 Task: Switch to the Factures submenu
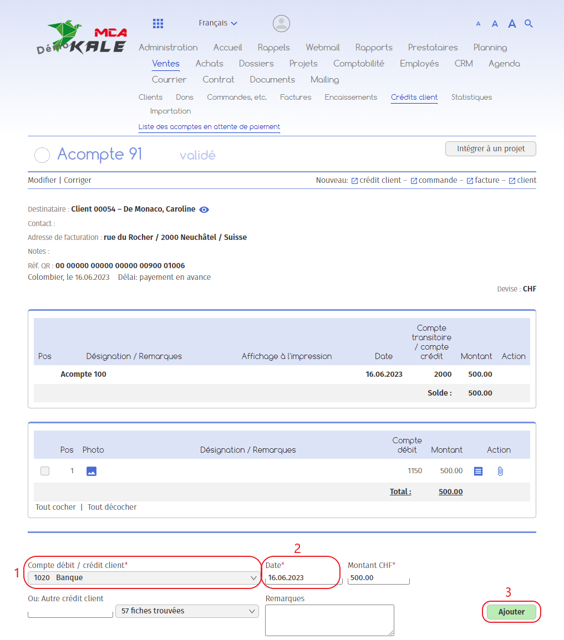296,97
